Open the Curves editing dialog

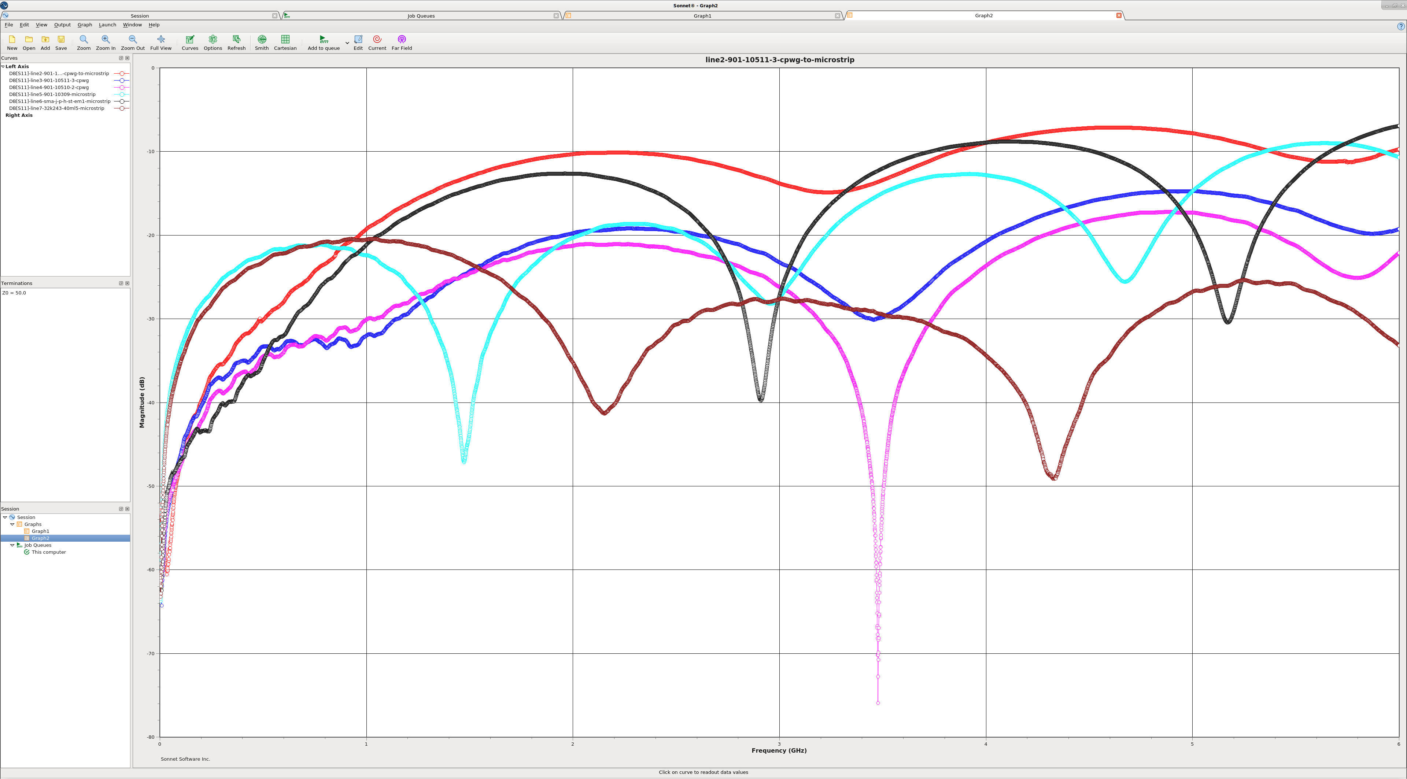click(x=189, y=42)
